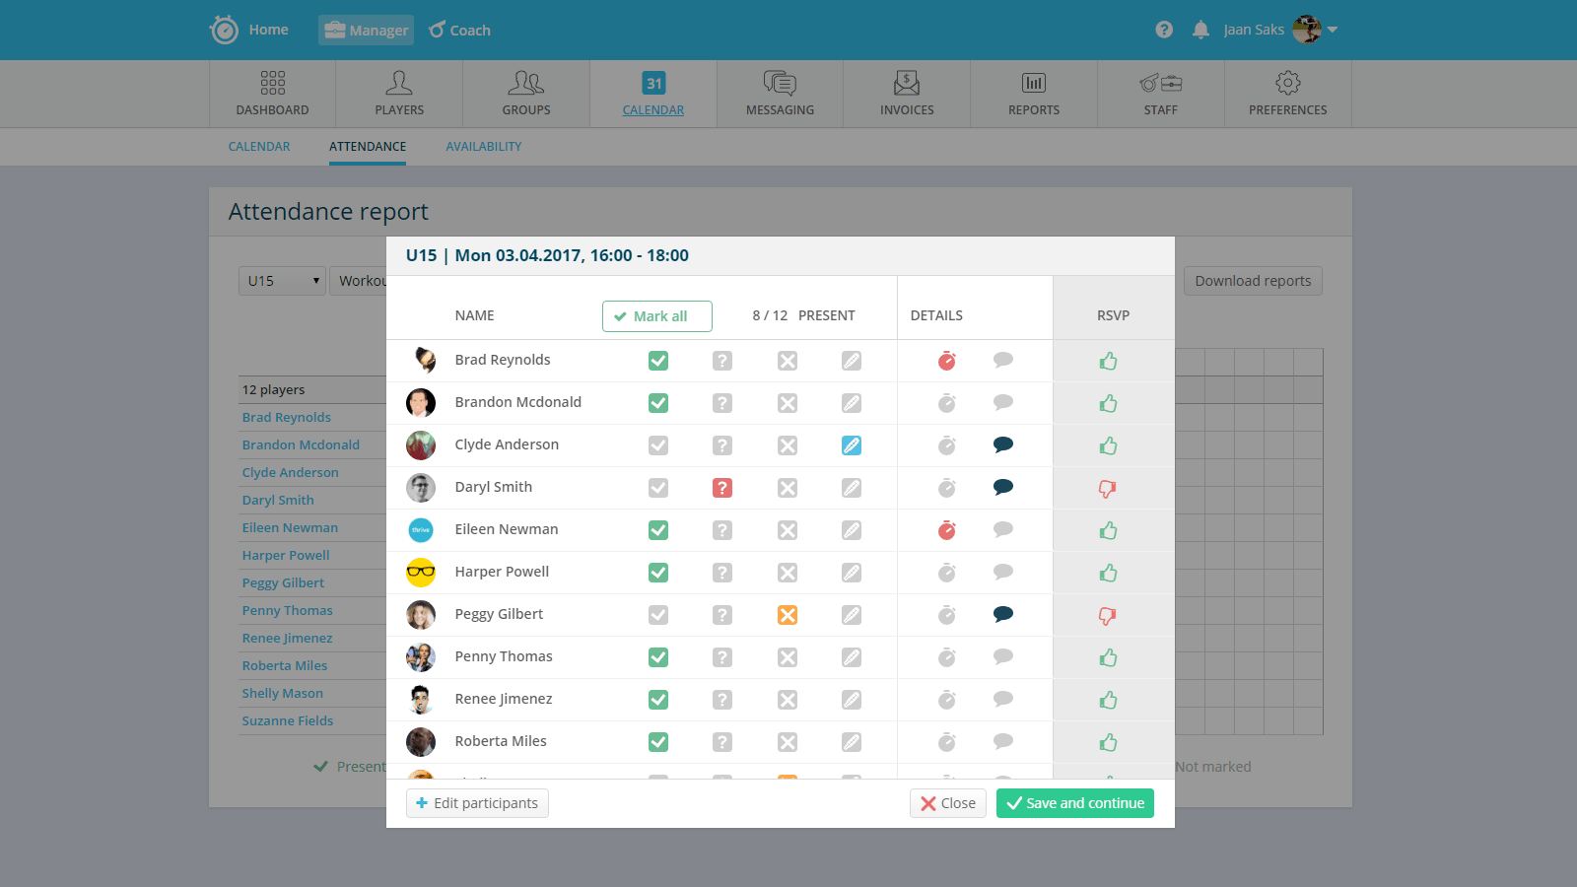1577x887 pixels.
Task: Switch to the Availability tab
Action: [x=483, y=147]
